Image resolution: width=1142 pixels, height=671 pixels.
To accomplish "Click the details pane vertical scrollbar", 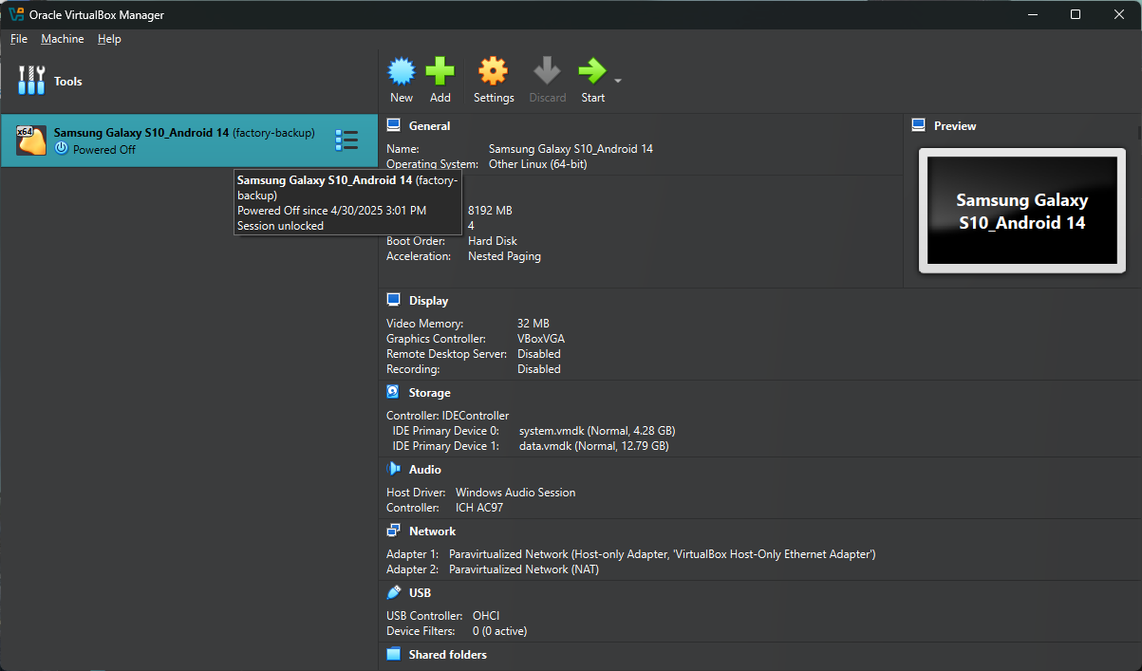I will click(1138, 133).
